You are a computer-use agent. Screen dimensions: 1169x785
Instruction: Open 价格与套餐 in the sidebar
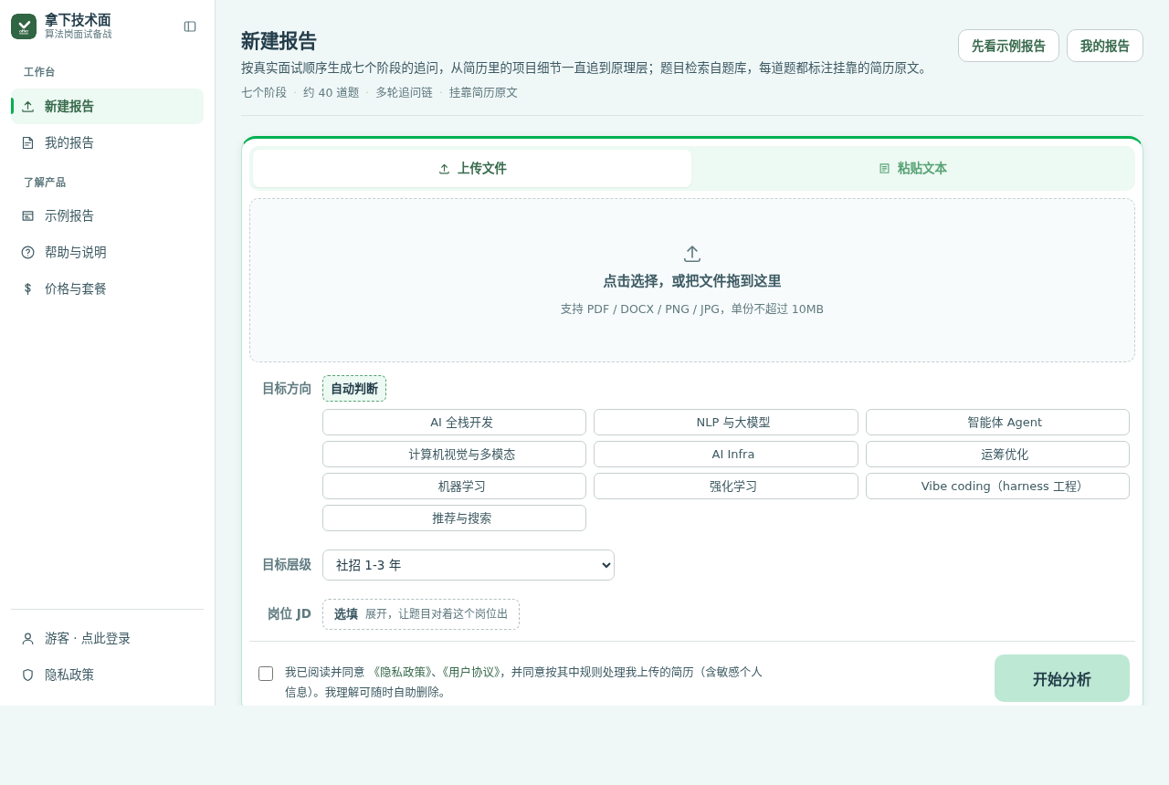107,288
